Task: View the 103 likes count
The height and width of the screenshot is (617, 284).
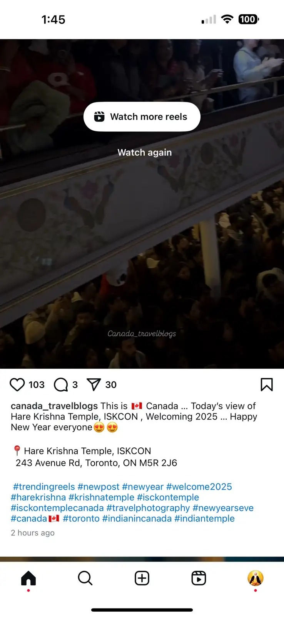Action: point(37,385)
